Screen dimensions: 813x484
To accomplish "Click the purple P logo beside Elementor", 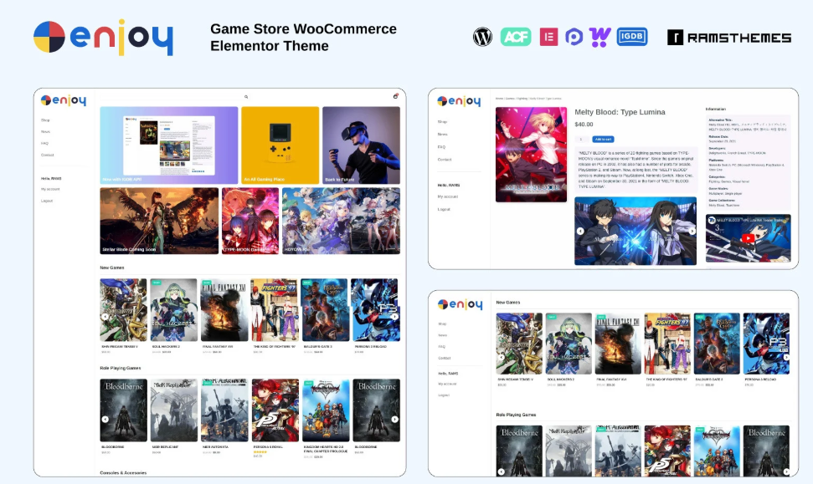I will coord(574,38).
